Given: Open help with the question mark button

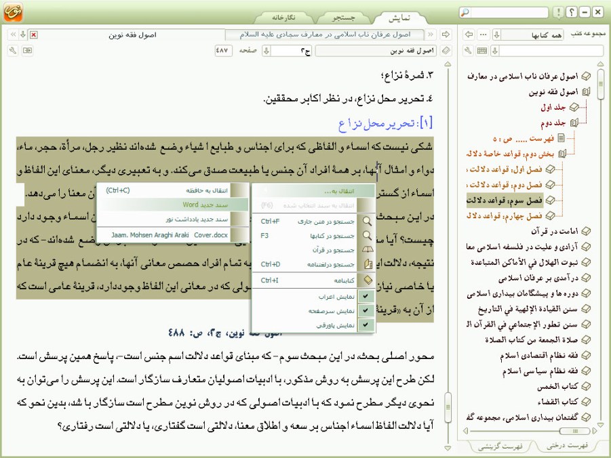Looking at the screenshot, I should tap(571, 12).
